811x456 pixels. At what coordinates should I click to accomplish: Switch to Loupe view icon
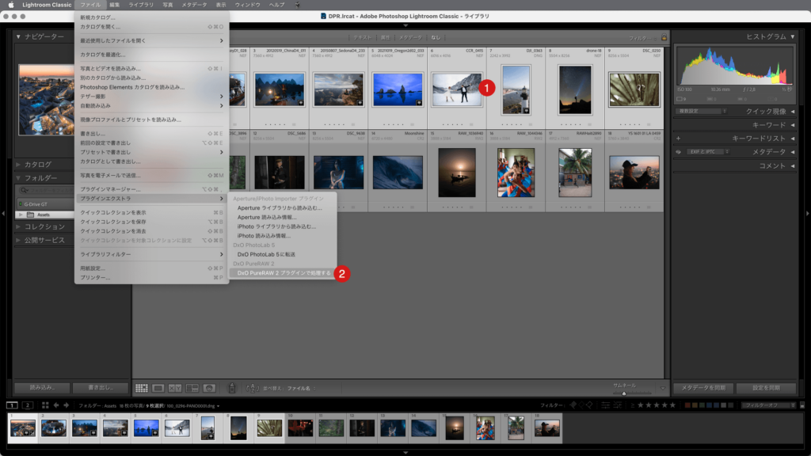point(158,388)
